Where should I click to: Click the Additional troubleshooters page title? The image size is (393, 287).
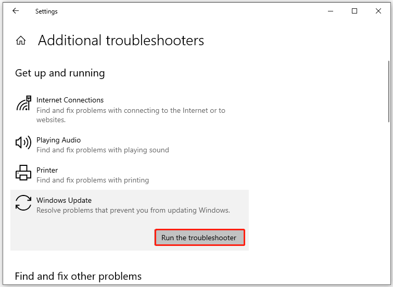point(121,41)
